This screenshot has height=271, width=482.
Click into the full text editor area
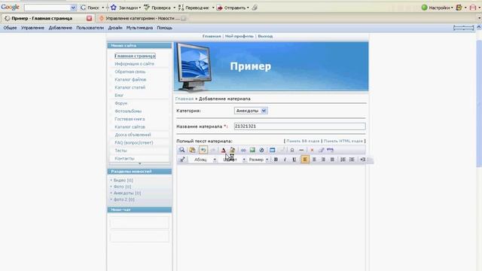(x=271, y=218)
